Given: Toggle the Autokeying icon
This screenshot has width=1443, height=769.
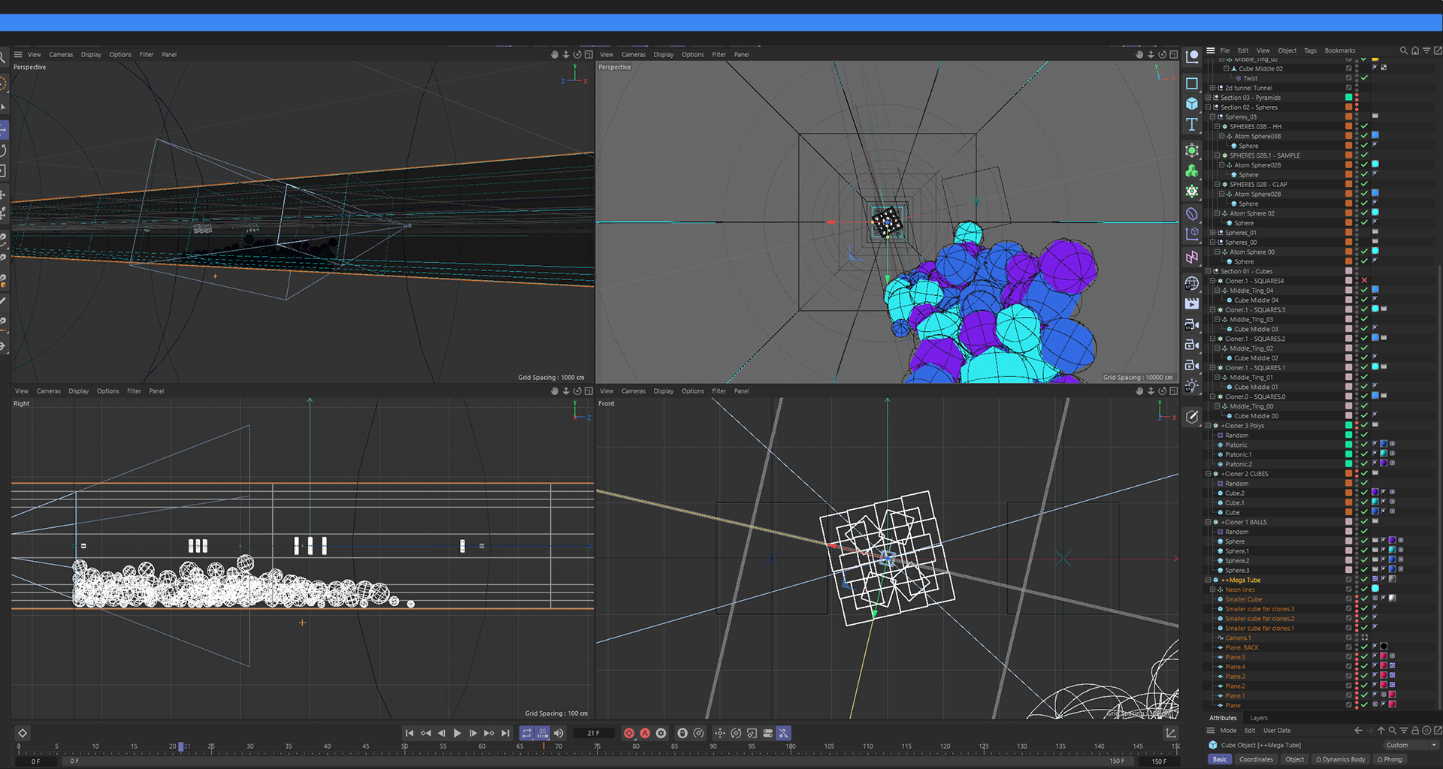Looking at the screenshot, I should coord(645,733).
